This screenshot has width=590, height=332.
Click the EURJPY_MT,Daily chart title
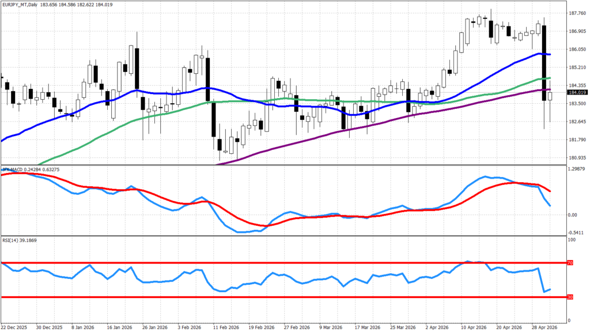point(20,5)
